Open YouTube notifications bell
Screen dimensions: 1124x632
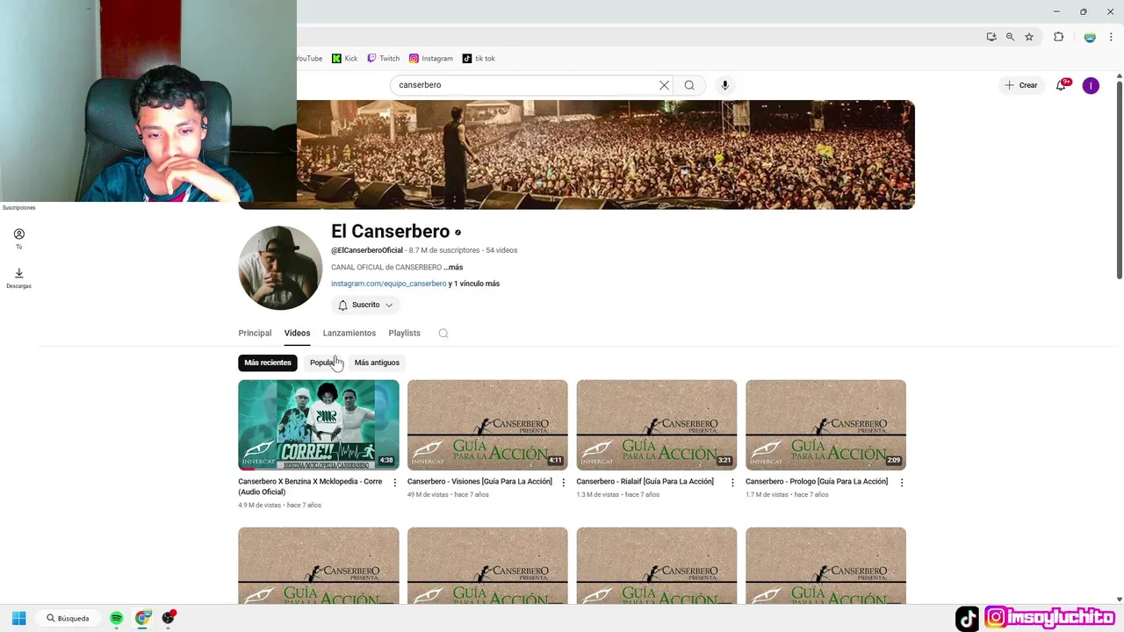pos(1062,85)
